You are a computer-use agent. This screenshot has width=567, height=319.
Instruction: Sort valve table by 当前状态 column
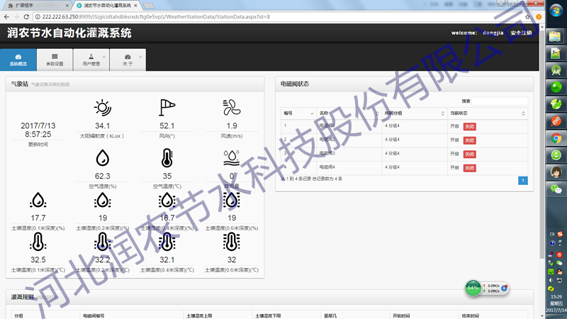[488, 113]
